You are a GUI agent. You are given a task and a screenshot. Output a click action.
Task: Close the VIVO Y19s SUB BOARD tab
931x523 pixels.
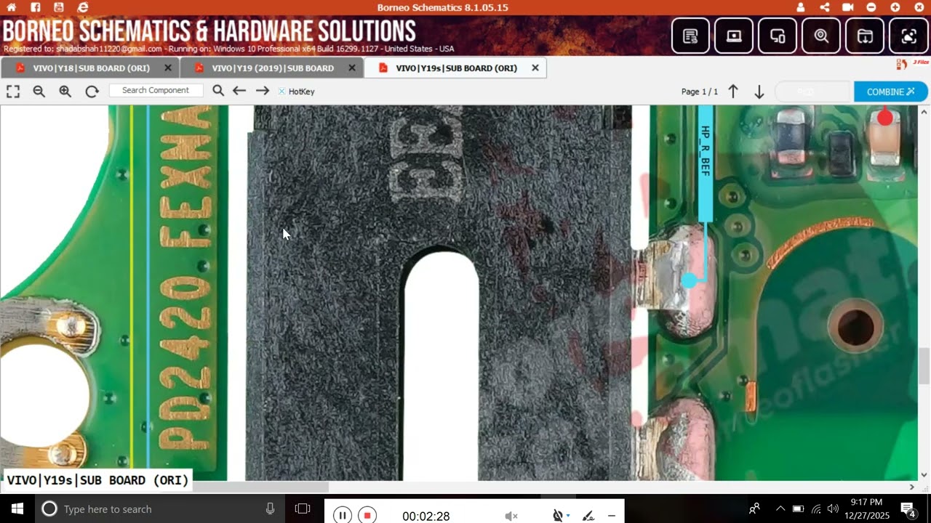click(x=535, y=68)
